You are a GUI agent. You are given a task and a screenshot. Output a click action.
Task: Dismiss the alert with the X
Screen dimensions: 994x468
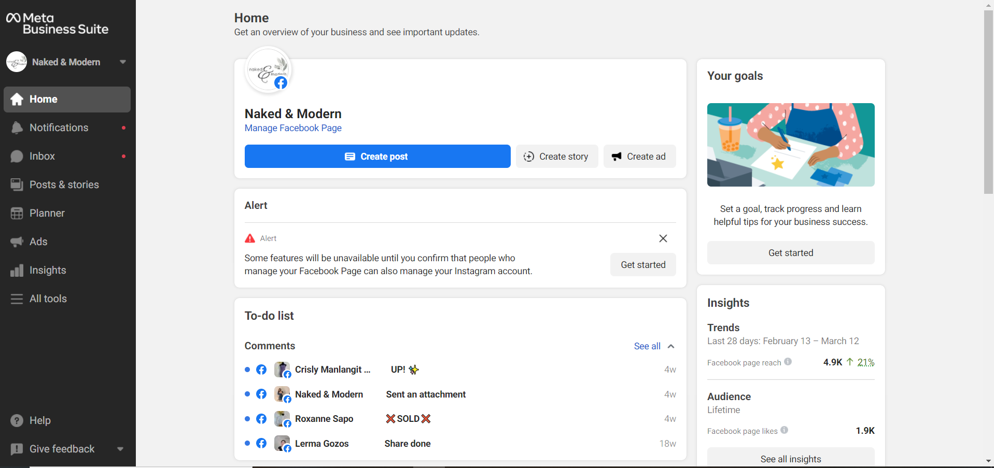tap(663, 238)
